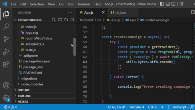Open the Accounts menu icon

[x=6, y=85]
